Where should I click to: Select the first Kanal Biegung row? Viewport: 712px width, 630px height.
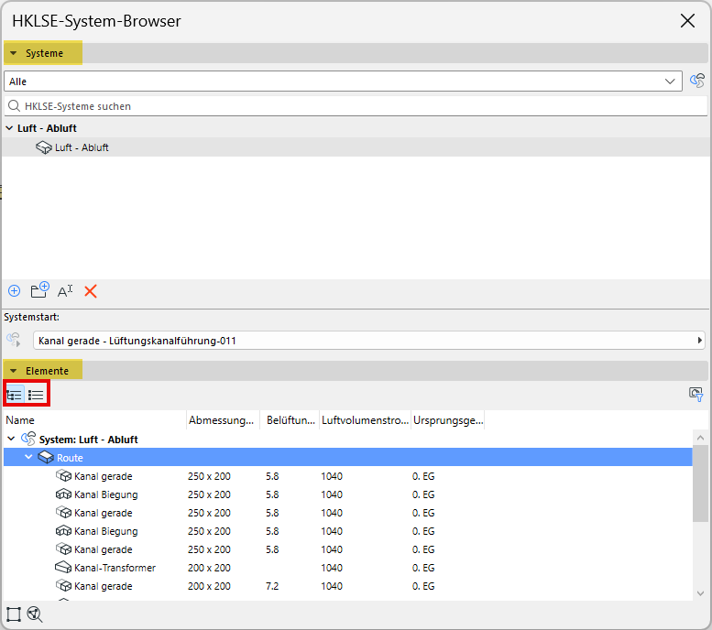point(348,494)
